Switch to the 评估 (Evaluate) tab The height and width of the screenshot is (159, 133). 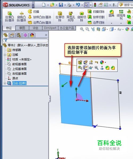(x=35, y=28)
